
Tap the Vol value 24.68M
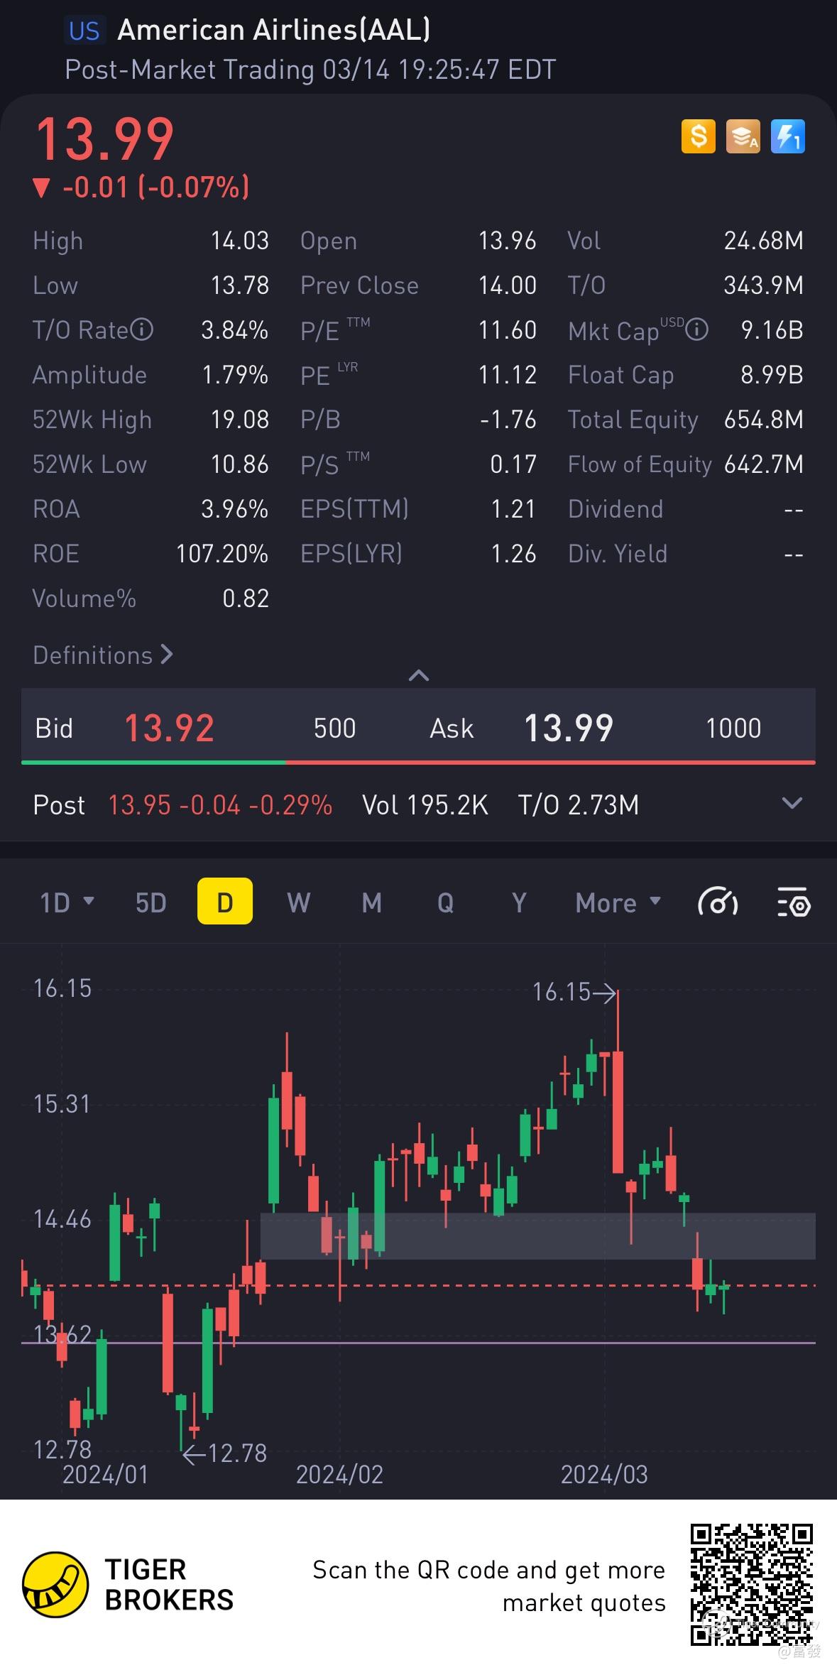[x=764, y=241]
